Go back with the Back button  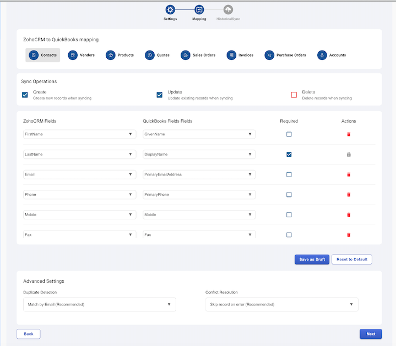[x=29, y=334]
